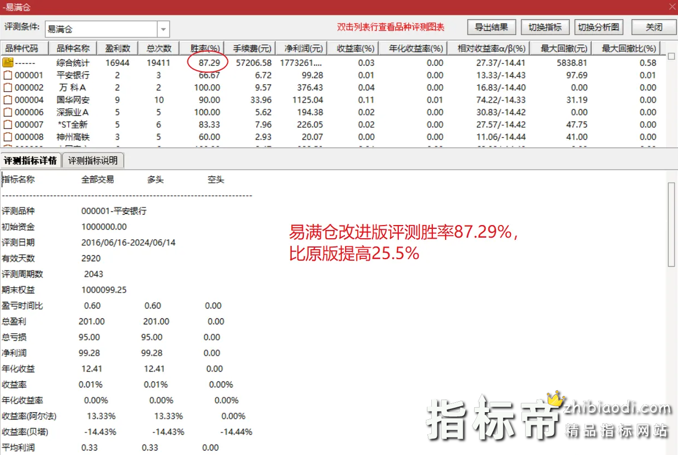Image resolution: width=678 pixels, height=455 pixels.
Task: Click the 易满仓 condition input field
Action: pyautogui.click(x=102, y=29)
